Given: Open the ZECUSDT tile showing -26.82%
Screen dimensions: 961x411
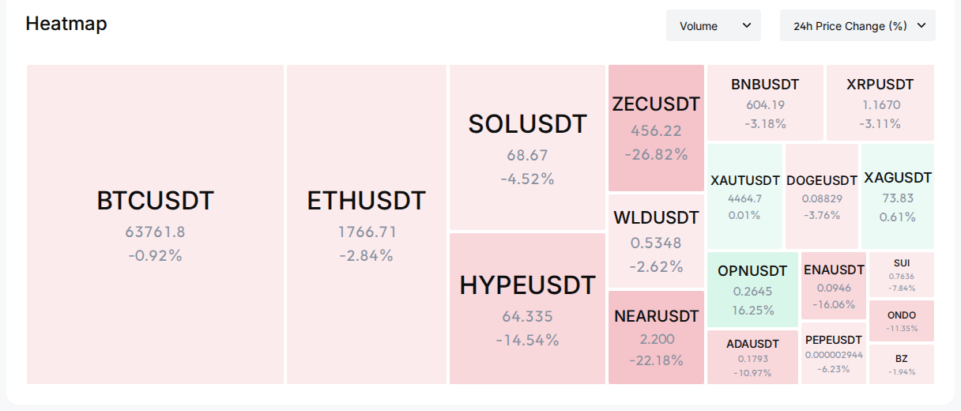Looking at the screenshot, I should 656,128.
